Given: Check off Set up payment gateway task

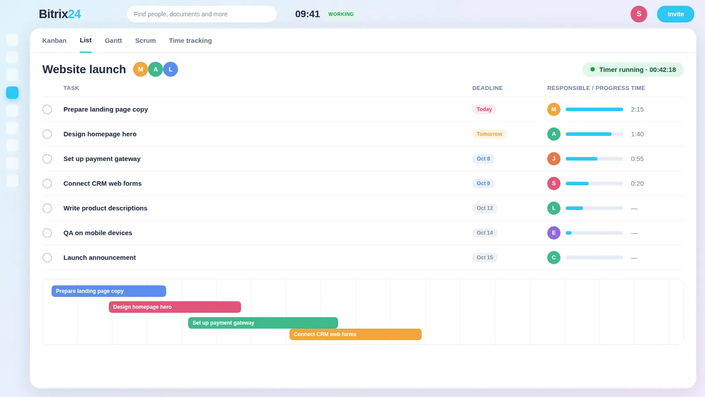Looking at the screenshot, I should tap(47, 159).
